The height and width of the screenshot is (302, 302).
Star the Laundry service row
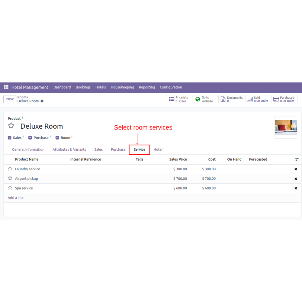(x=10, y=169)
